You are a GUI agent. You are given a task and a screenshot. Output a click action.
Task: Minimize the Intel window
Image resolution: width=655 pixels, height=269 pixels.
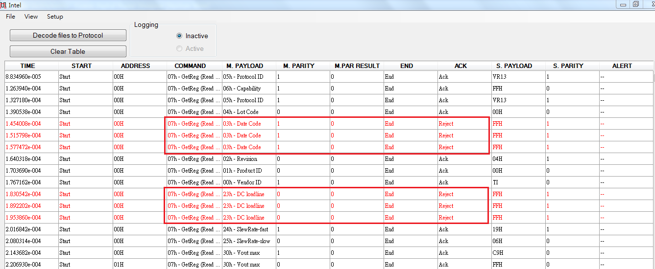(623, 4)
